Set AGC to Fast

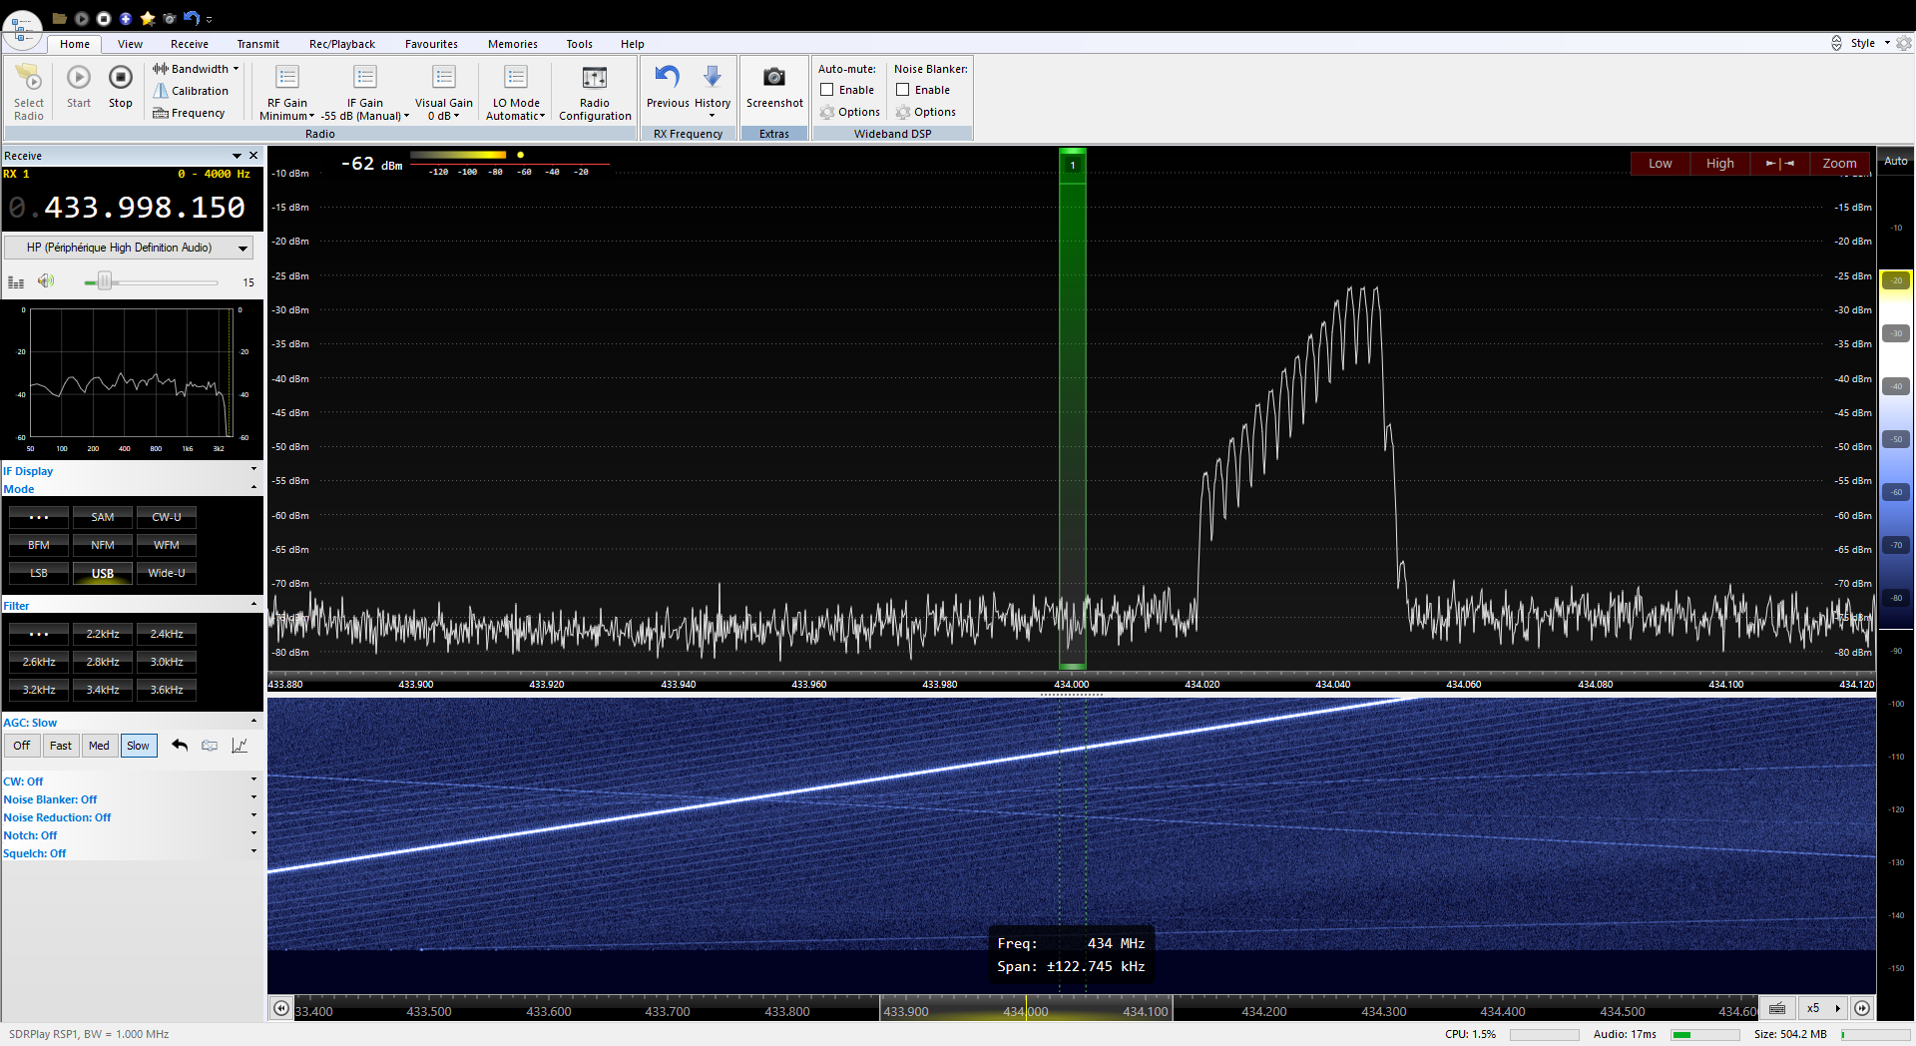point(61,746)
